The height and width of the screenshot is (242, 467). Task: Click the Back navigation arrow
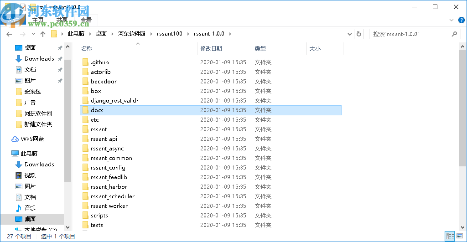[9, 34]
